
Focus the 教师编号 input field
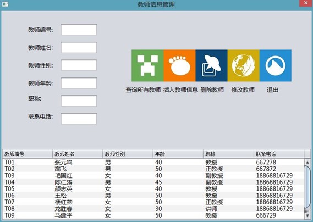coord(79,30)
